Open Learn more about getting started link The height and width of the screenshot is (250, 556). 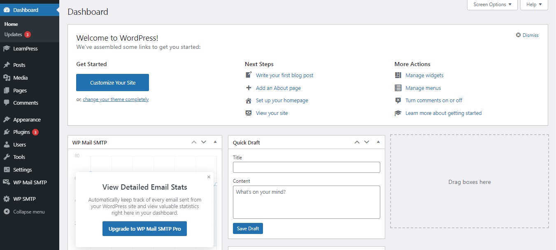pyautogui.click(x=443, y=113)
